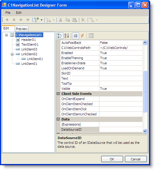Click the LinkItem03 link icon in tree
Viewport: 155px width, 170px height.
[18, 49]
